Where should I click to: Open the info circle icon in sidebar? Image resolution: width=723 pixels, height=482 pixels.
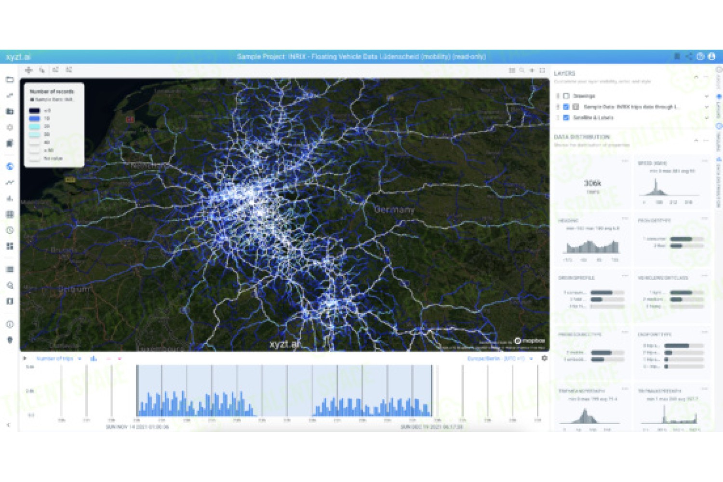[10, 324]
